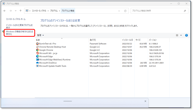Viewport: 193px width, 110px height.
Task: Click the BurnInTest v8.1 Pro icon
Action: (37, 44)
